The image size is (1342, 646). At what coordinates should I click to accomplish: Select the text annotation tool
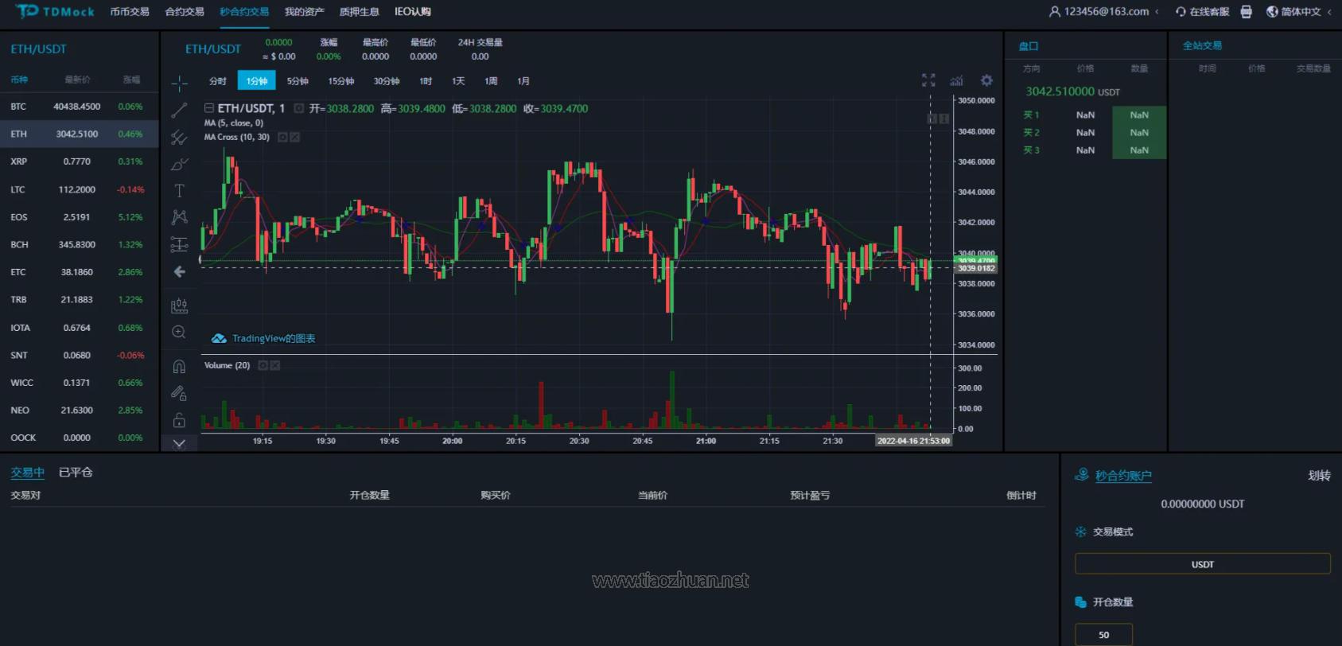(179, 190)
